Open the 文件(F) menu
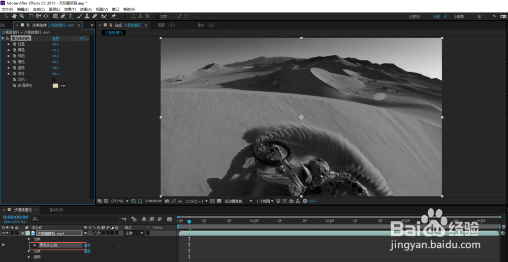This screenshot has height=262, width=508. [8, 9]
